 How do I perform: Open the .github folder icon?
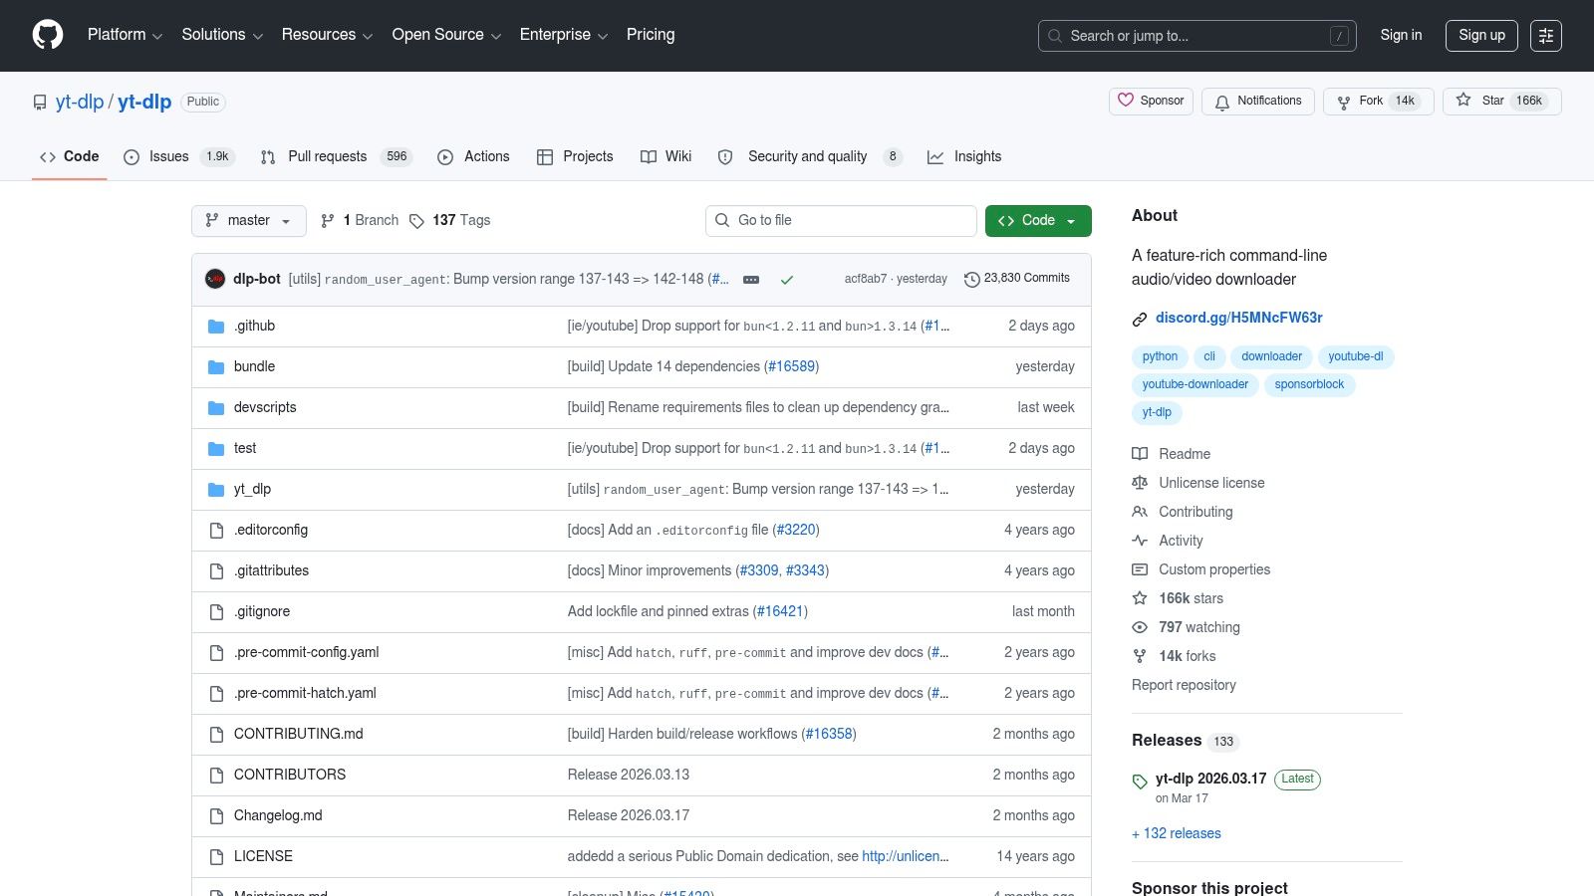point(216,327)
